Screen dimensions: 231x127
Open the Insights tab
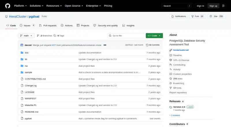click(128, 25)
